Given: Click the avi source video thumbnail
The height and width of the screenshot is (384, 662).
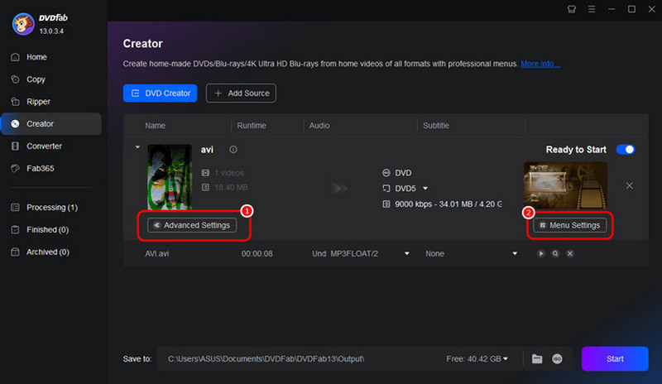Looking at the screenshot, I should click(170, 177).
